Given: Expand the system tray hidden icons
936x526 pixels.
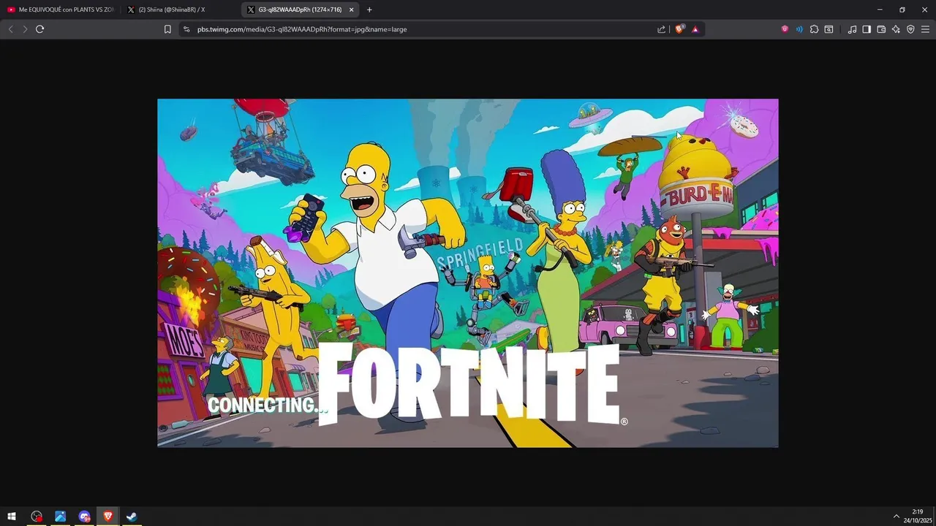Looking at the screenshot, I should (x=897, y=517).
